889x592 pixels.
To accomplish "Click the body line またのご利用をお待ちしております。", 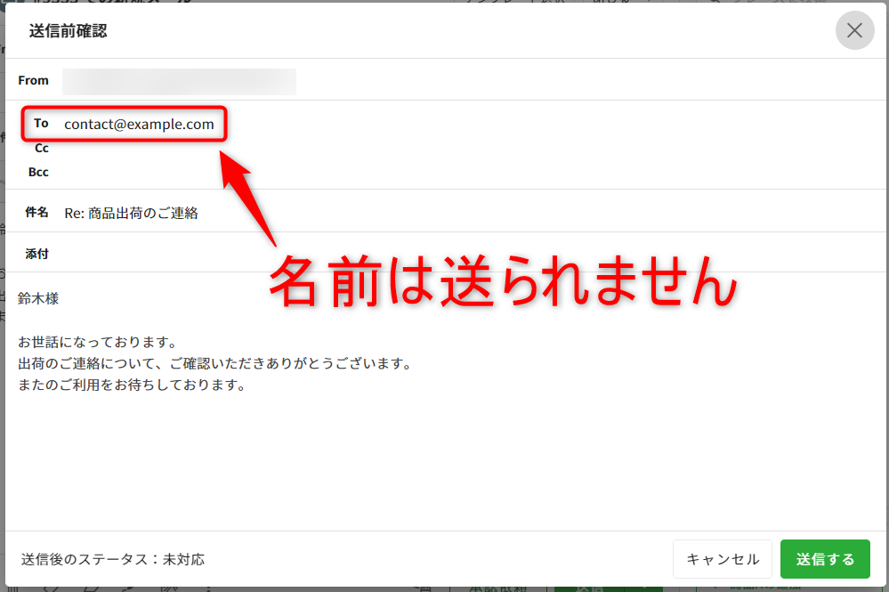I will pos(131,385).
